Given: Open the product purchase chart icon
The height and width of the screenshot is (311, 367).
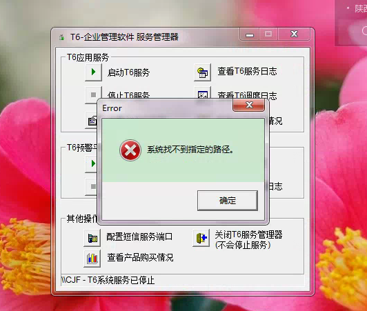Looking at the screenshot, I should pyautogui.click(x=92, y=259).
